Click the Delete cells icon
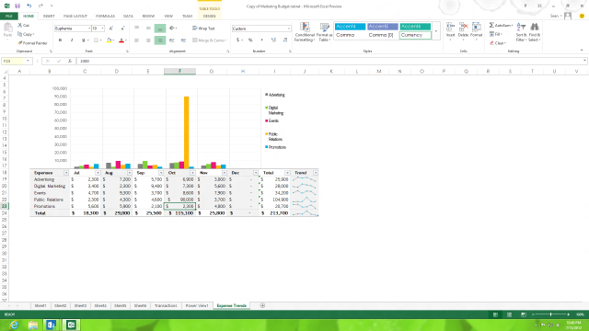The height and width of the screenshot is (331, 589). (463, 27)
